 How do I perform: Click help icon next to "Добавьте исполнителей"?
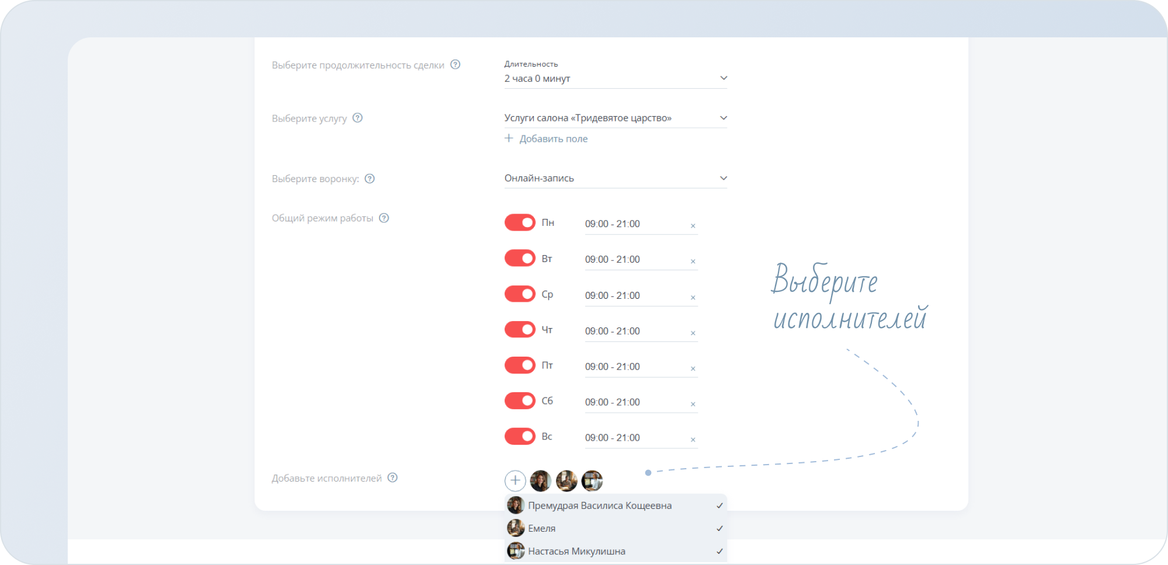tap(392, 478)
